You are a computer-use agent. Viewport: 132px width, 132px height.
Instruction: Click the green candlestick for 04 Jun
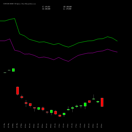tap(39, 109)
